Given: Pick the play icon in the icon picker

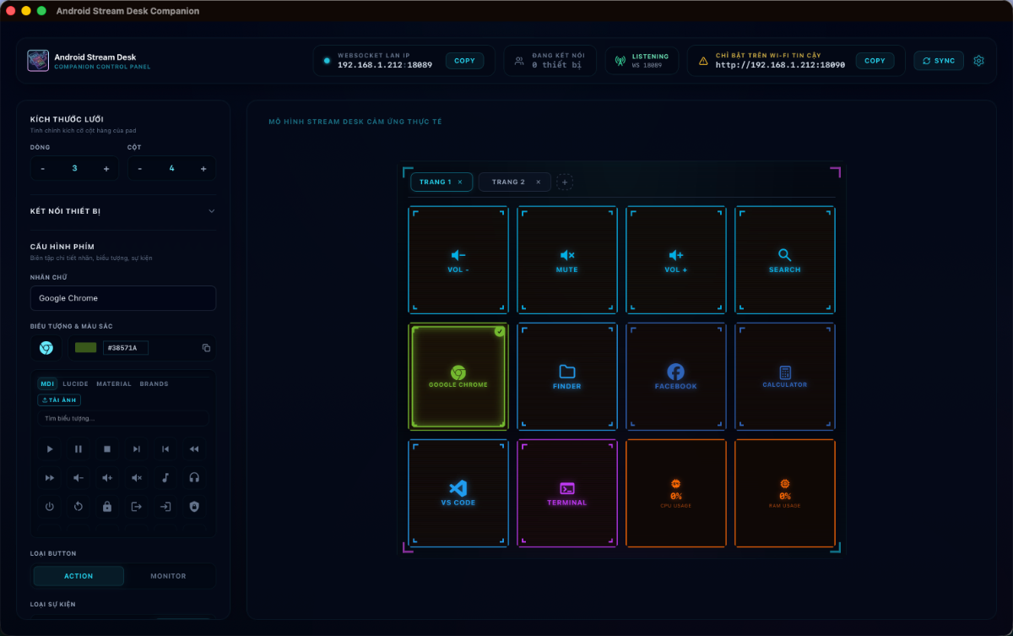Looking at the screenshot, I should coord(50,449).
